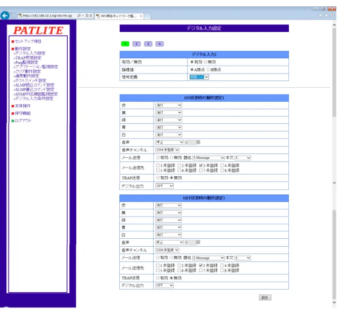
Task: Open ON-state デジタル出力 dropdown
Action: (x=164, y=186)
